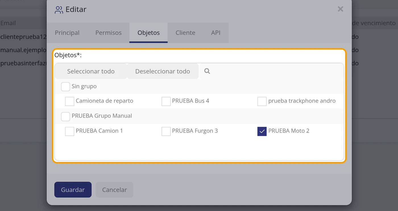This screenshot has height=211, width=398.
Task: Save changes with Guardar button
Action: pos(73,190)
